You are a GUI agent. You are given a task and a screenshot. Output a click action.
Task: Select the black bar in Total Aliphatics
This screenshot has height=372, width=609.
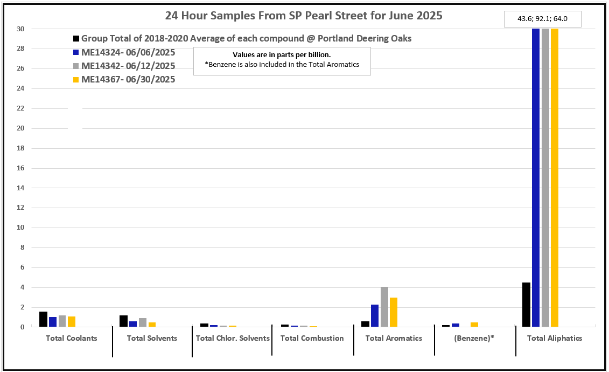pyautogui.click(x=526, y=305)
